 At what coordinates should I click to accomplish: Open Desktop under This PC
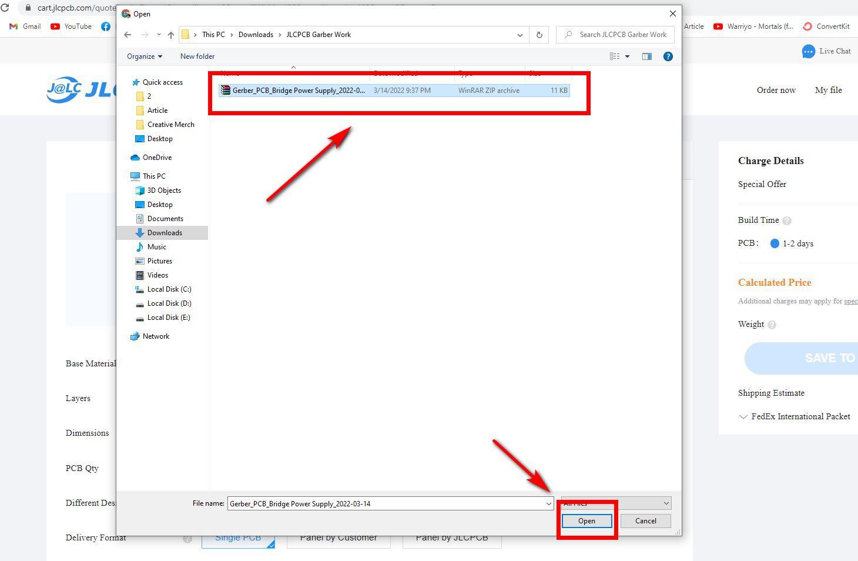[x=154, y=205]
